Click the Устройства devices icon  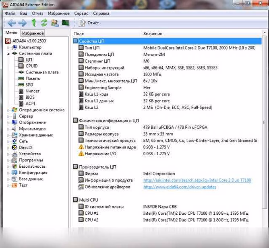(x=14, y=154)
